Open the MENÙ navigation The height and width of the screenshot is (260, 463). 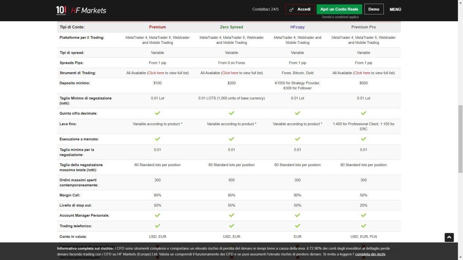click(x=395, y=9)
